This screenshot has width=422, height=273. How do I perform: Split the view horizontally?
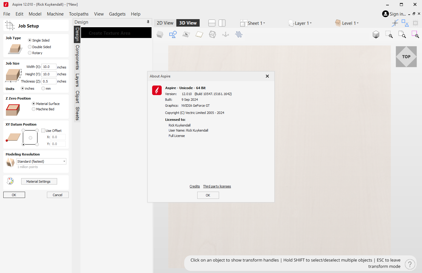click(212, 23)
